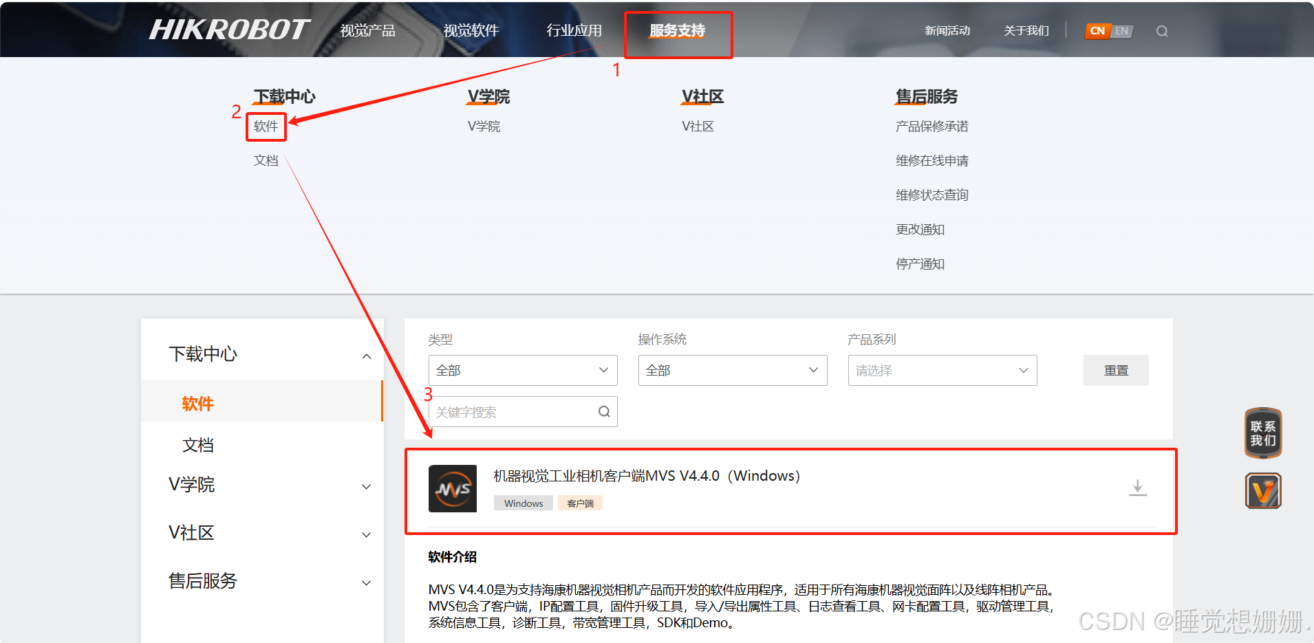Expand the 售后服务 sidebar section
Viewport: 1314px width, 643px height.
pos(367,583)
